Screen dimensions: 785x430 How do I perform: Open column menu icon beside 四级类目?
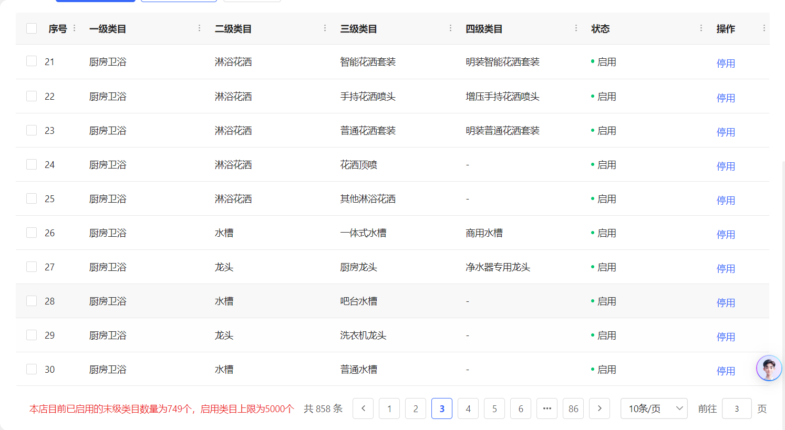(x=576, y=28)
